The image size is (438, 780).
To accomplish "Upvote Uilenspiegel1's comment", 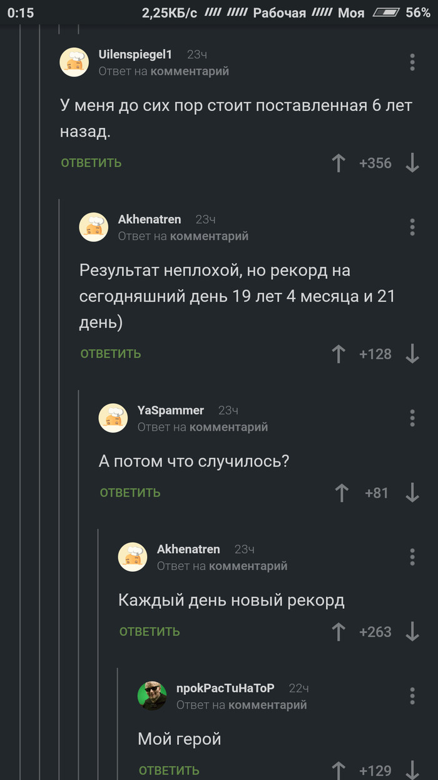I will (339, 163).
